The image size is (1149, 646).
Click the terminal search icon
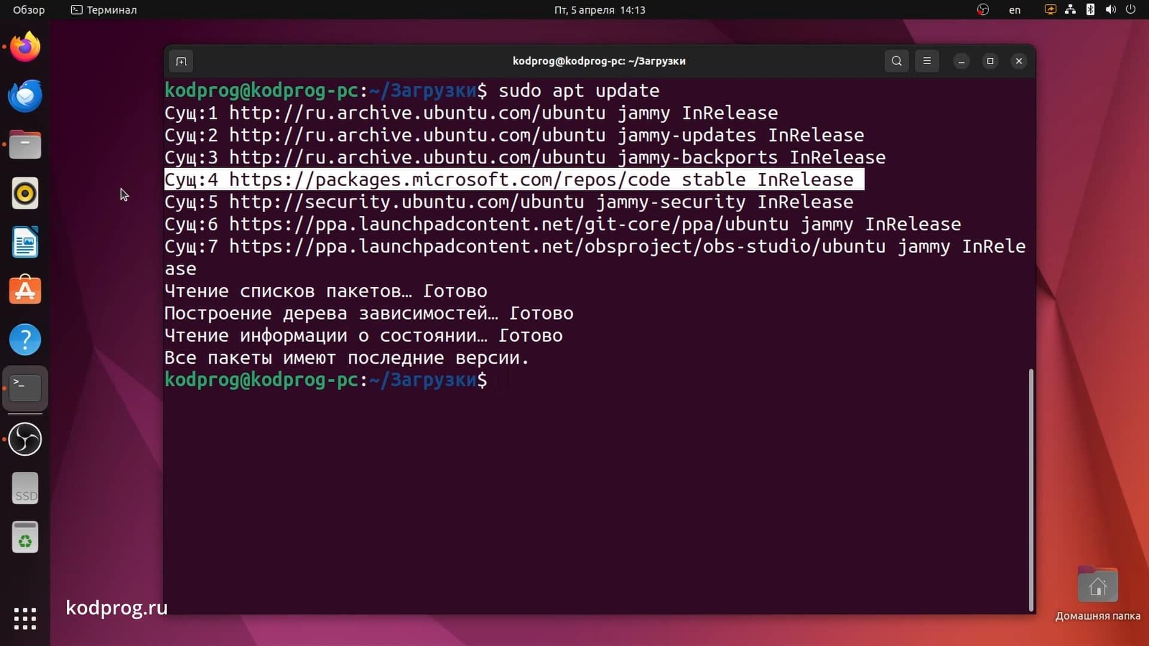(896, 61)
